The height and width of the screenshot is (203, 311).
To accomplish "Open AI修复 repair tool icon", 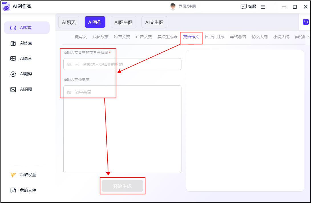I will coord(13,43).
